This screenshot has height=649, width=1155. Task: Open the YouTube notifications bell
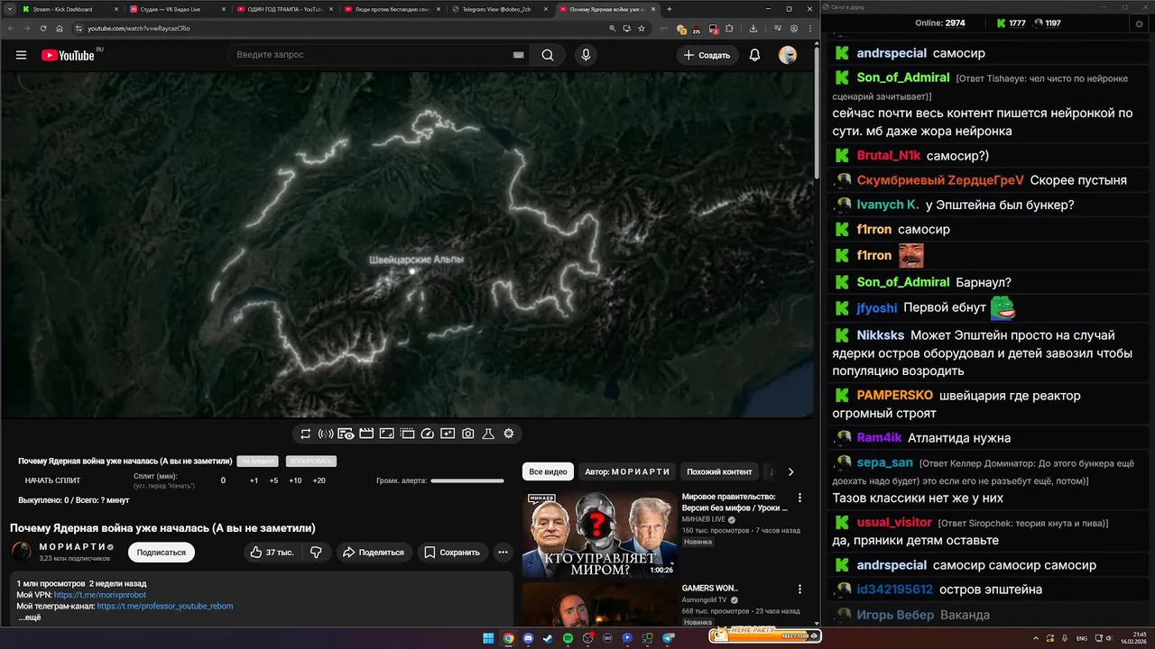click(754, 55)
